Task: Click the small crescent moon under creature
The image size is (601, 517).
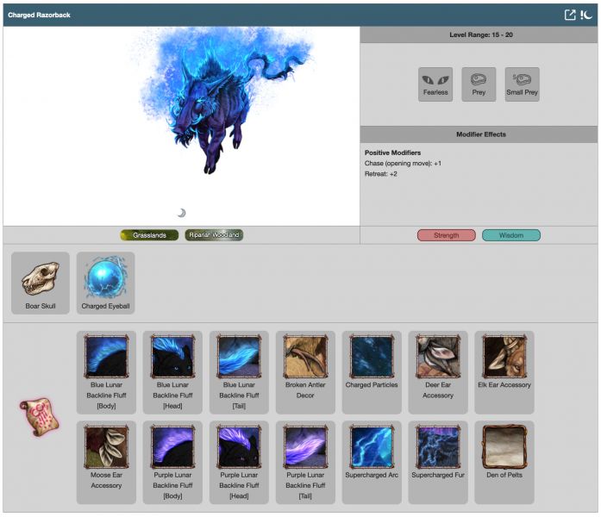Action: point(181,213)
